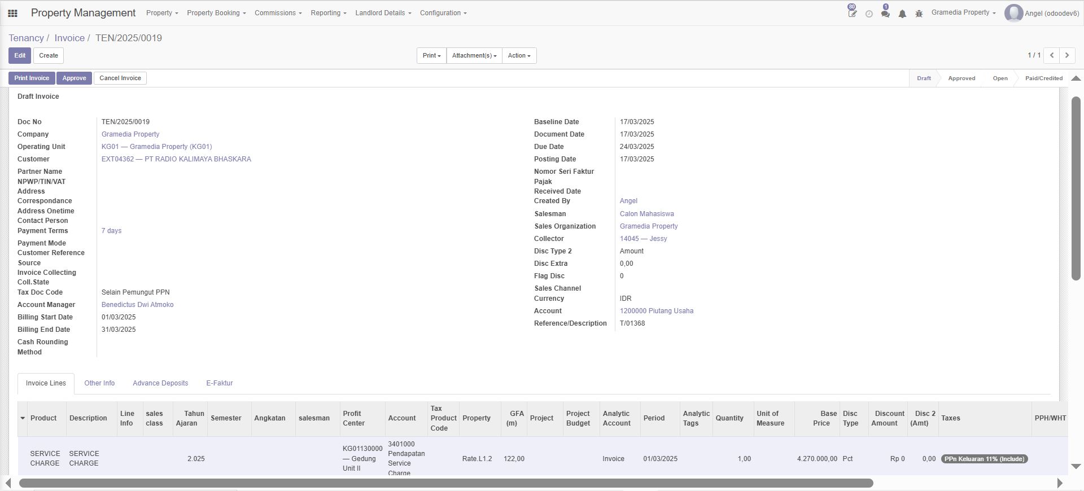Go to Tenancy breadcrumb
The width and height of the screenshot is (1084, 491).
pos(26,38)
